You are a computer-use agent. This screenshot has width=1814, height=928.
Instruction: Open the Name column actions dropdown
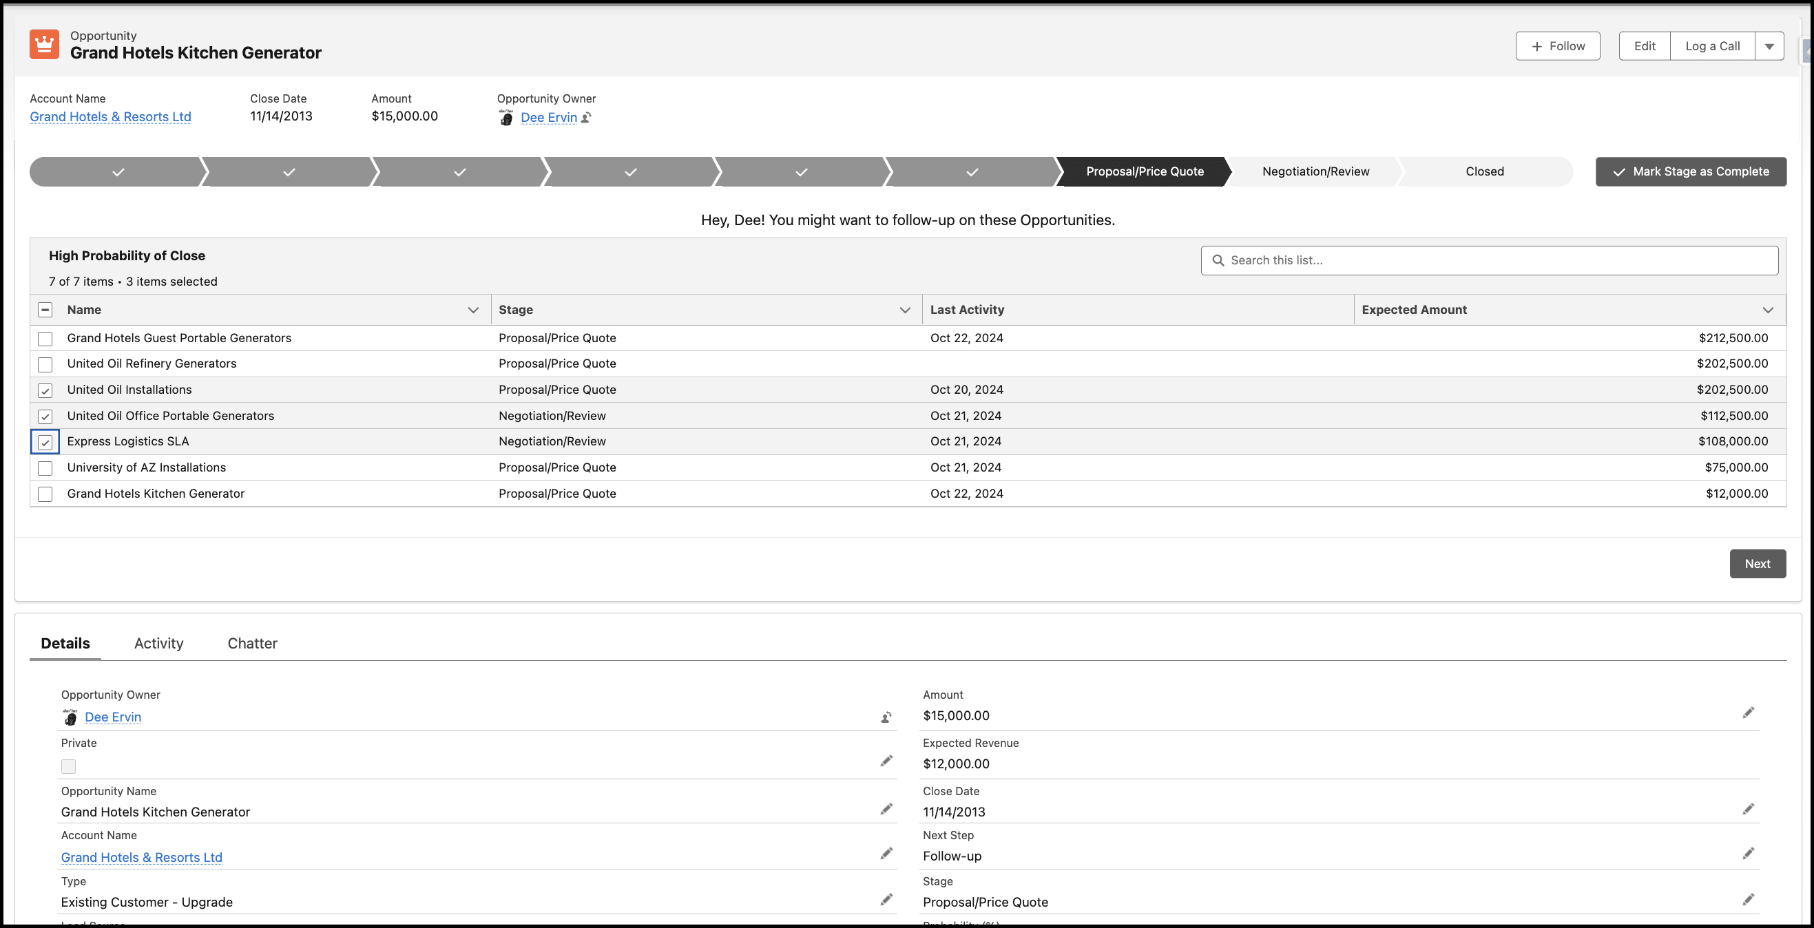point(473,310)
